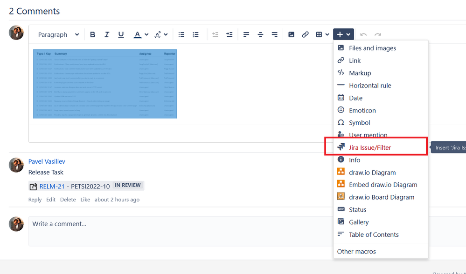Image resolution: width=466 pixels, height=274 pixels.
Task: Click the insert link toolbar icon
Action: [x=305, y=35]
